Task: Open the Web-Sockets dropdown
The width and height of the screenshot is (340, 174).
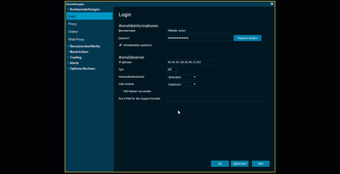Action: pos(182,84)
